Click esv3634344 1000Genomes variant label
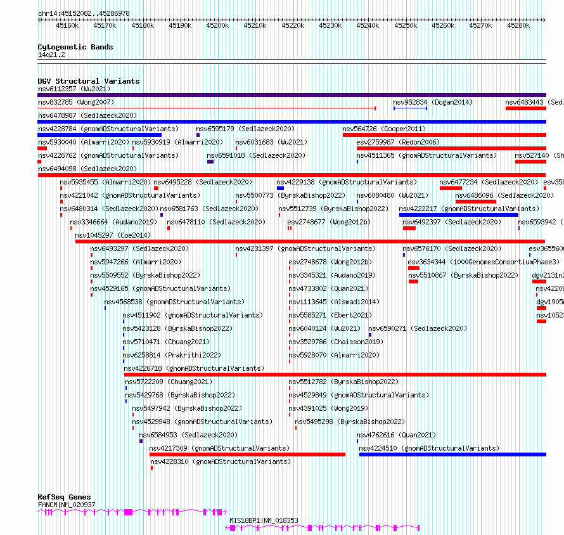Image resolution: width=564 pixels, height=535 pixels. pyautogui.click(x=484, y=262)
